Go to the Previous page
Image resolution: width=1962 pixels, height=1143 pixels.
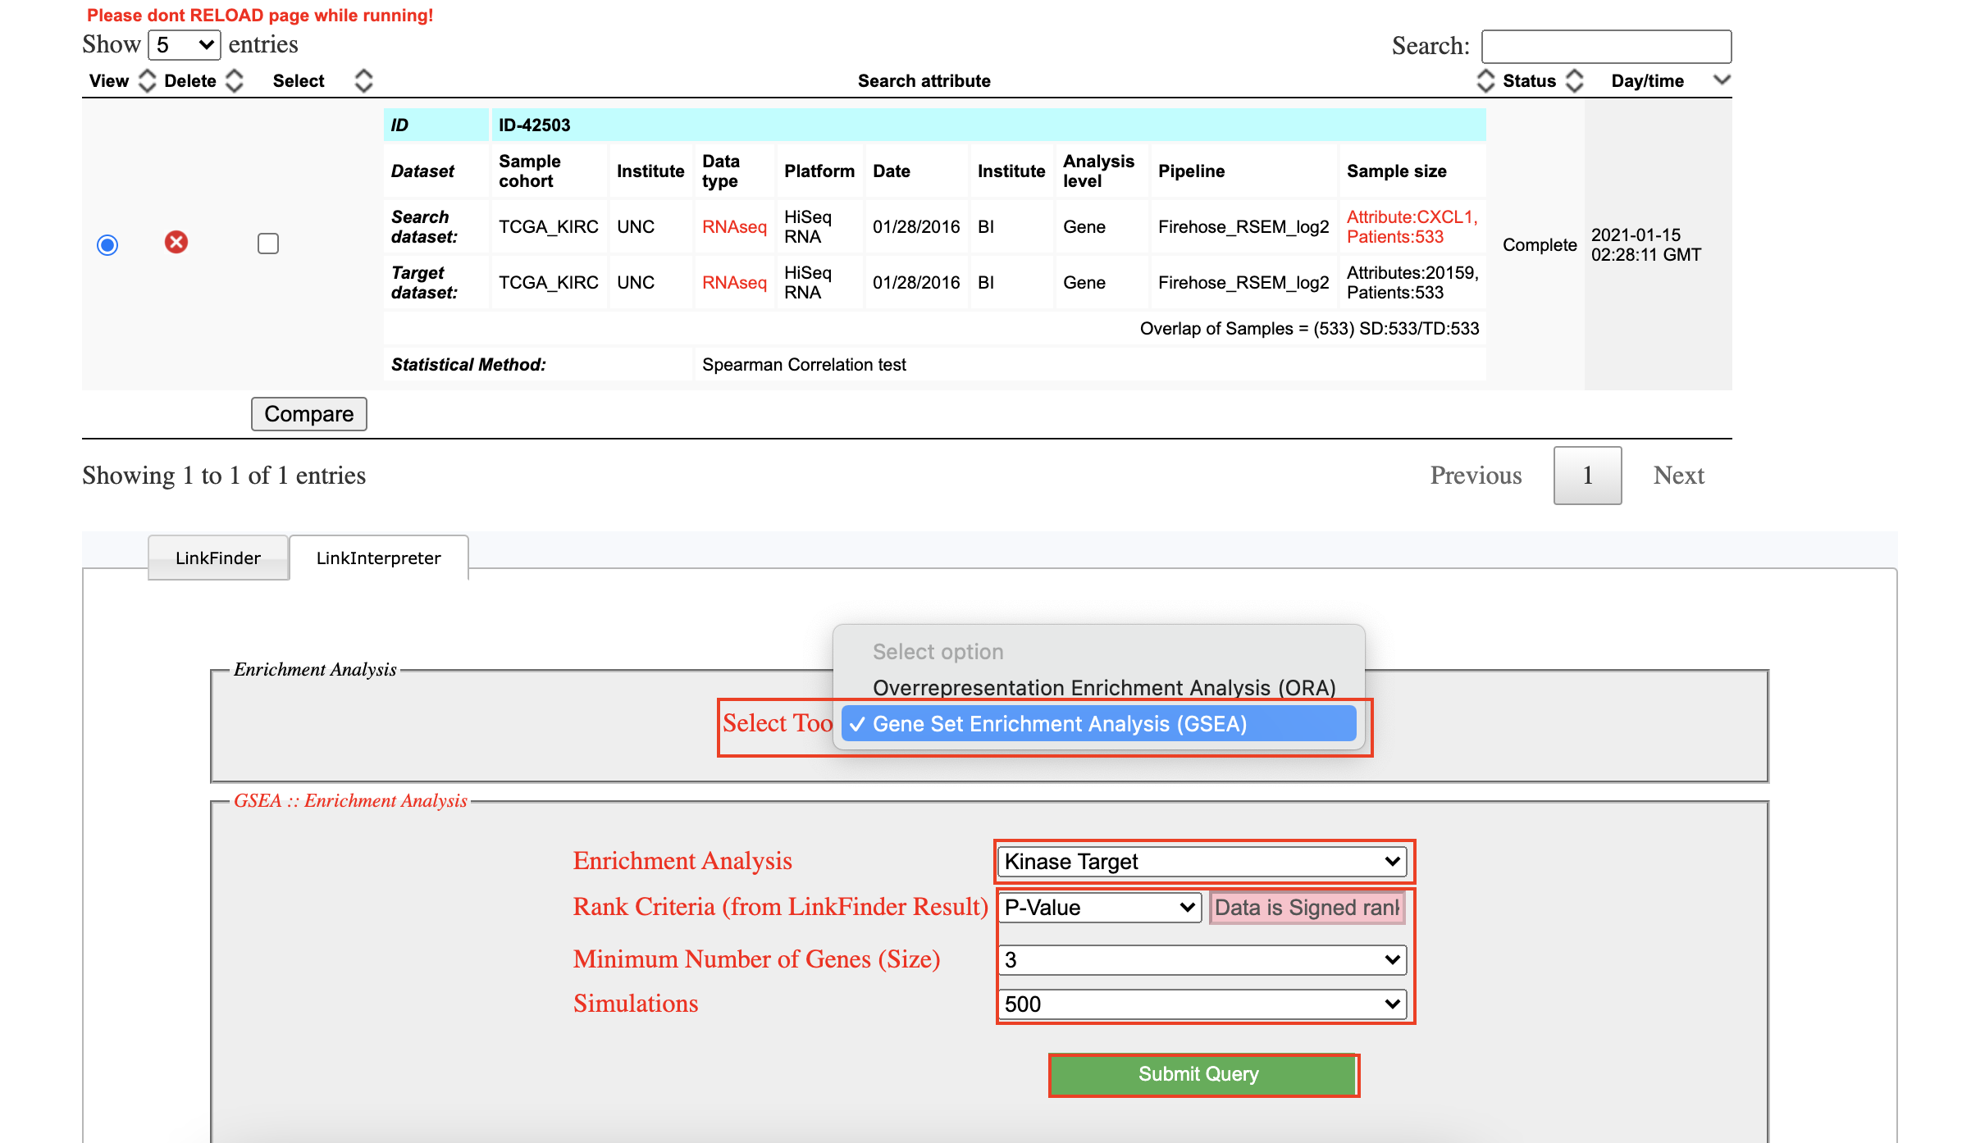pos(1476,476)
